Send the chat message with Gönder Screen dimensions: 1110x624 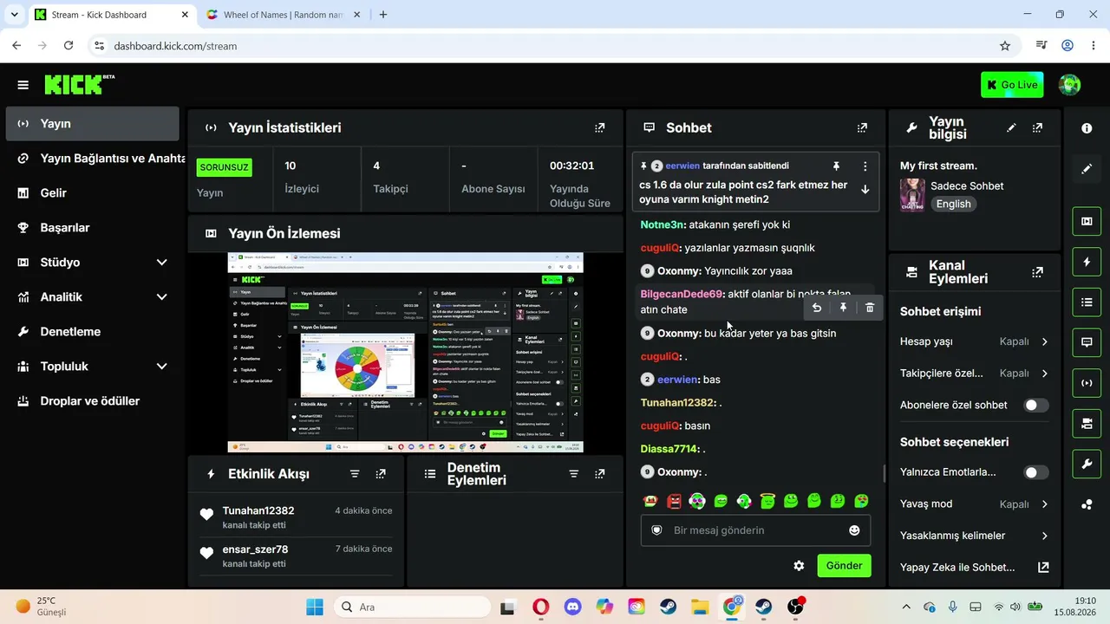[x=844, y=566]
